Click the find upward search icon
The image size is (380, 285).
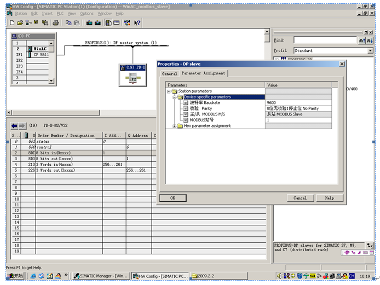361,40
